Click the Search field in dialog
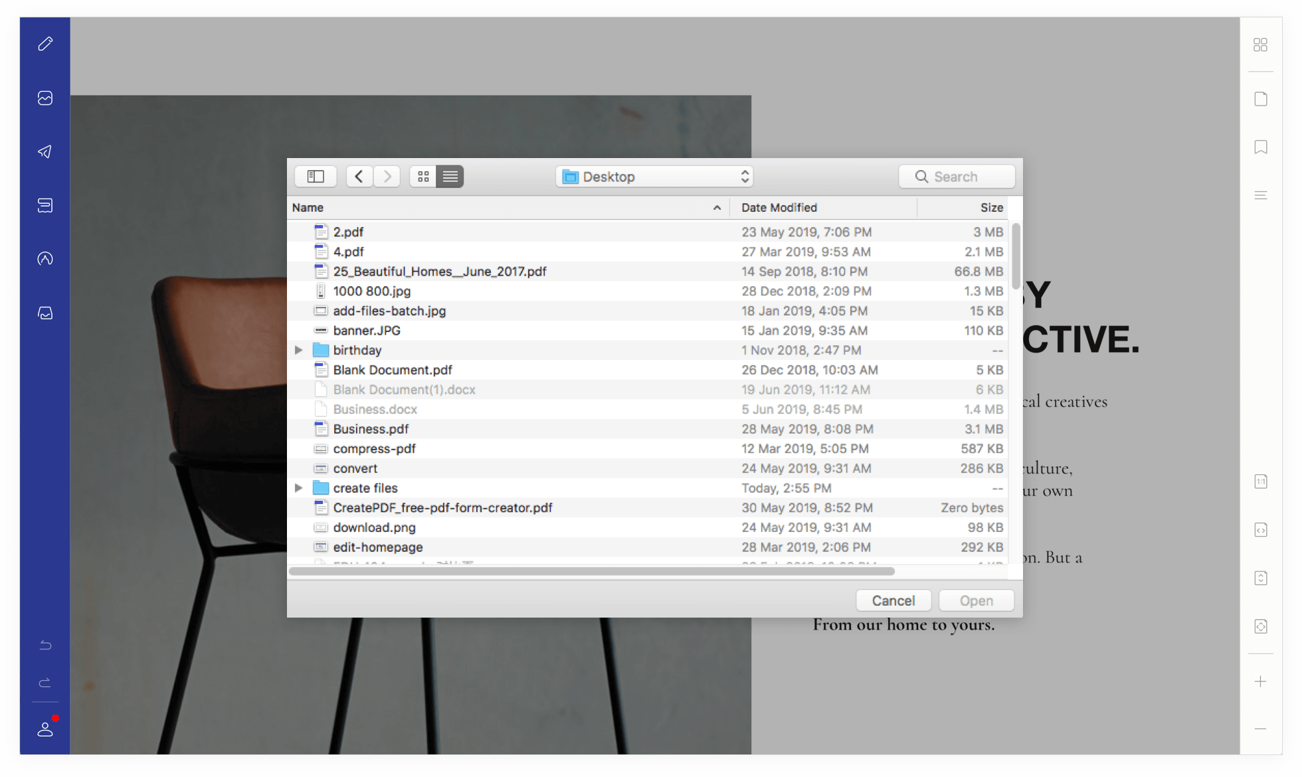The width and height of the screenshot is (1302, 777). tap(957, 177)
